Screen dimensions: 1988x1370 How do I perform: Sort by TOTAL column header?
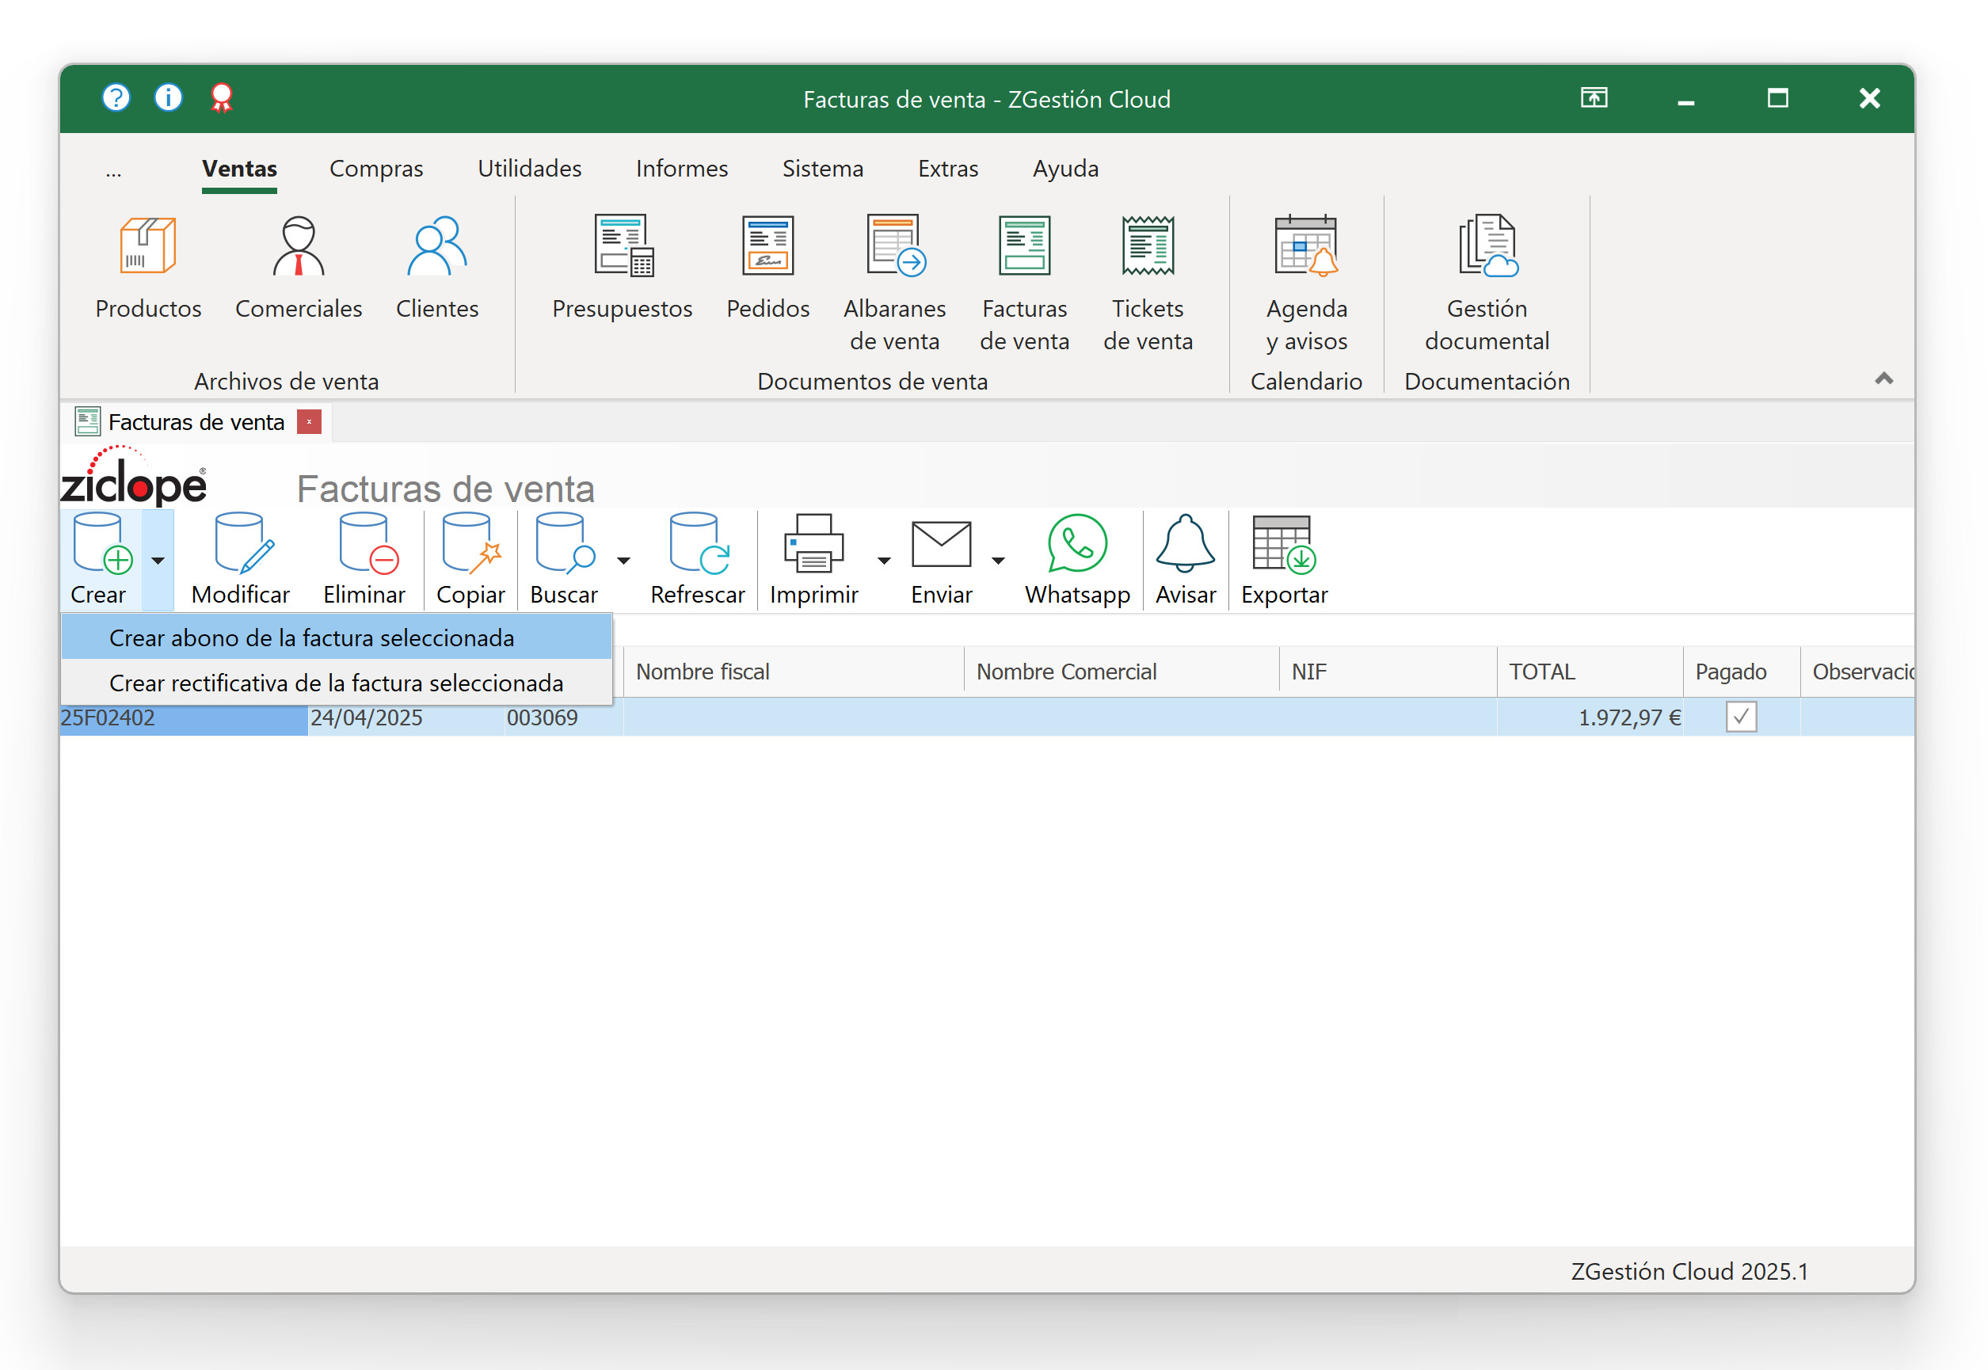[x=1591, y=672]
